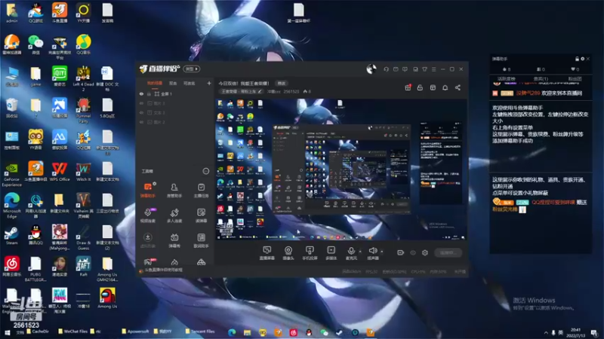
Task: Open the 歌词助手 lyrics assistant tool
Action: click(201, 240)
